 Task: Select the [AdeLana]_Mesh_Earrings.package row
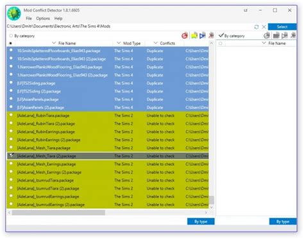click(x=108, y=164)
